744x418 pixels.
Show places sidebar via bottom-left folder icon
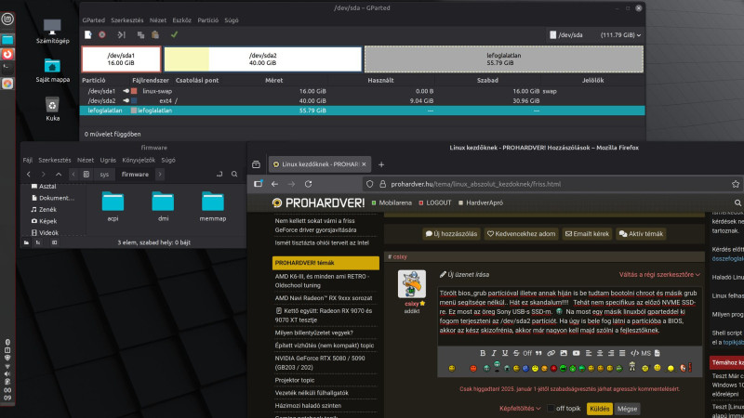[x=27, y=242]
